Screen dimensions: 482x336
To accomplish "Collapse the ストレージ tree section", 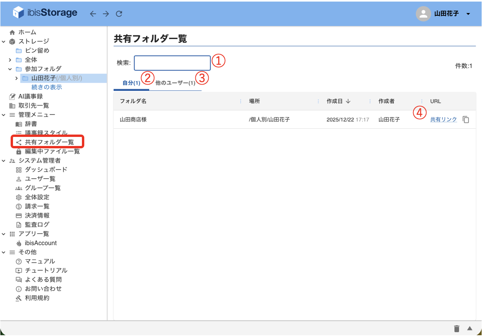I will (x=3, y=41).
